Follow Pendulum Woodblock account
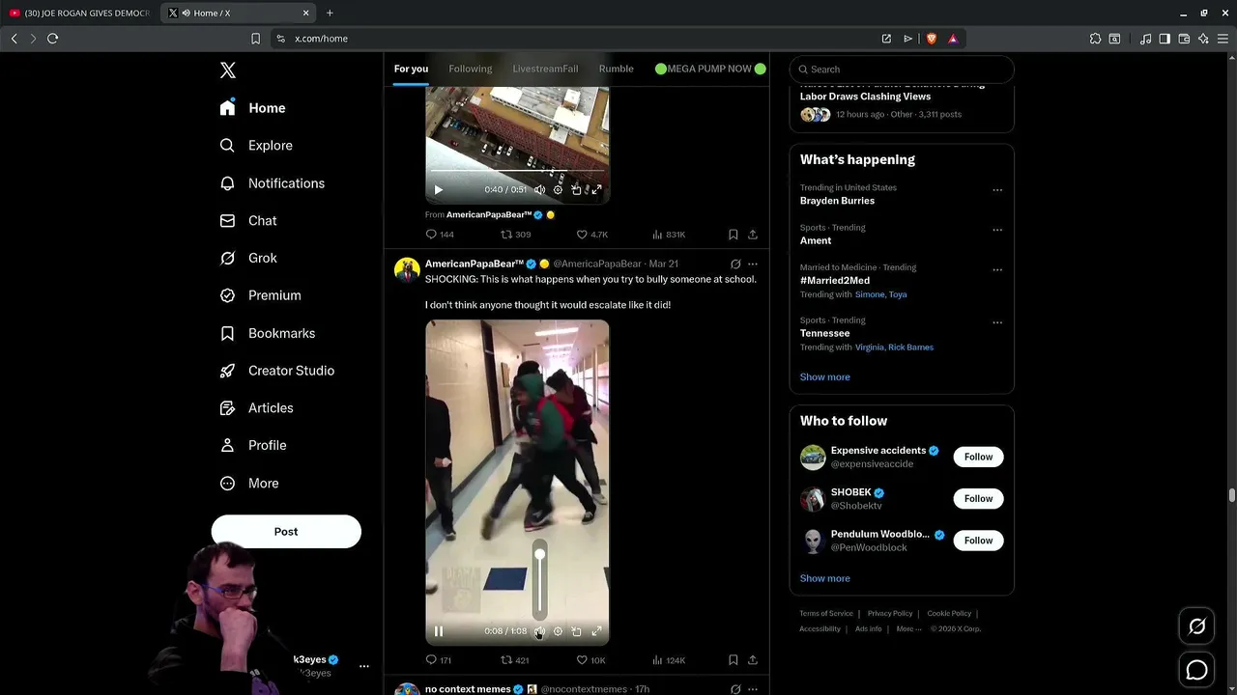The height and width of the screenshot is (695, 1237). point(978,541)
